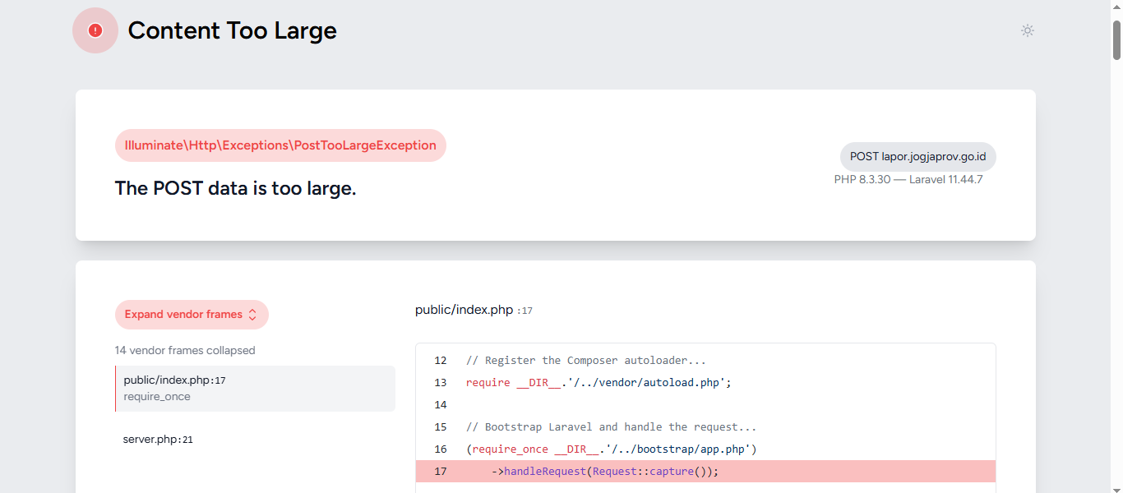Click the "Bootstrap Laravel and handle the request" comment
Viewport: 1123px width, 493px height.
(x=611, y=427)
